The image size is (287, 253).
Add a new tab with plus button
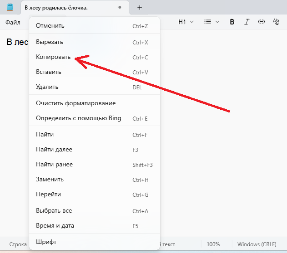tap(140, 7)
